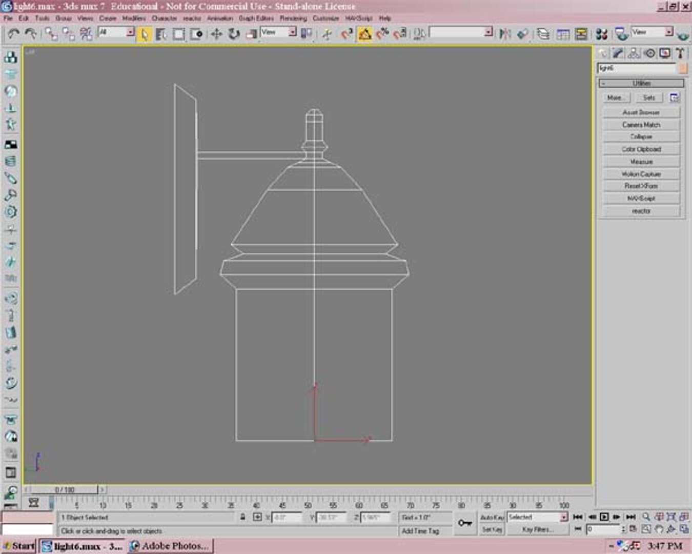Toggle the selection lock padlock icon
The width and height of the screenshot is (692, 554).
click(242, 517)
